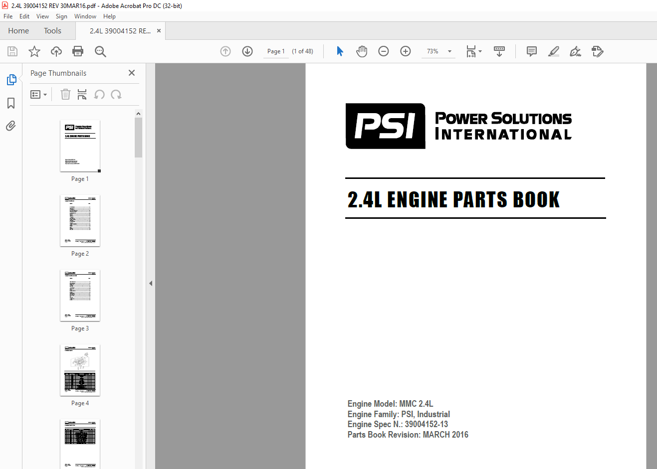
Task: Select the Highlight text pen tool
Action: point(554,51)
